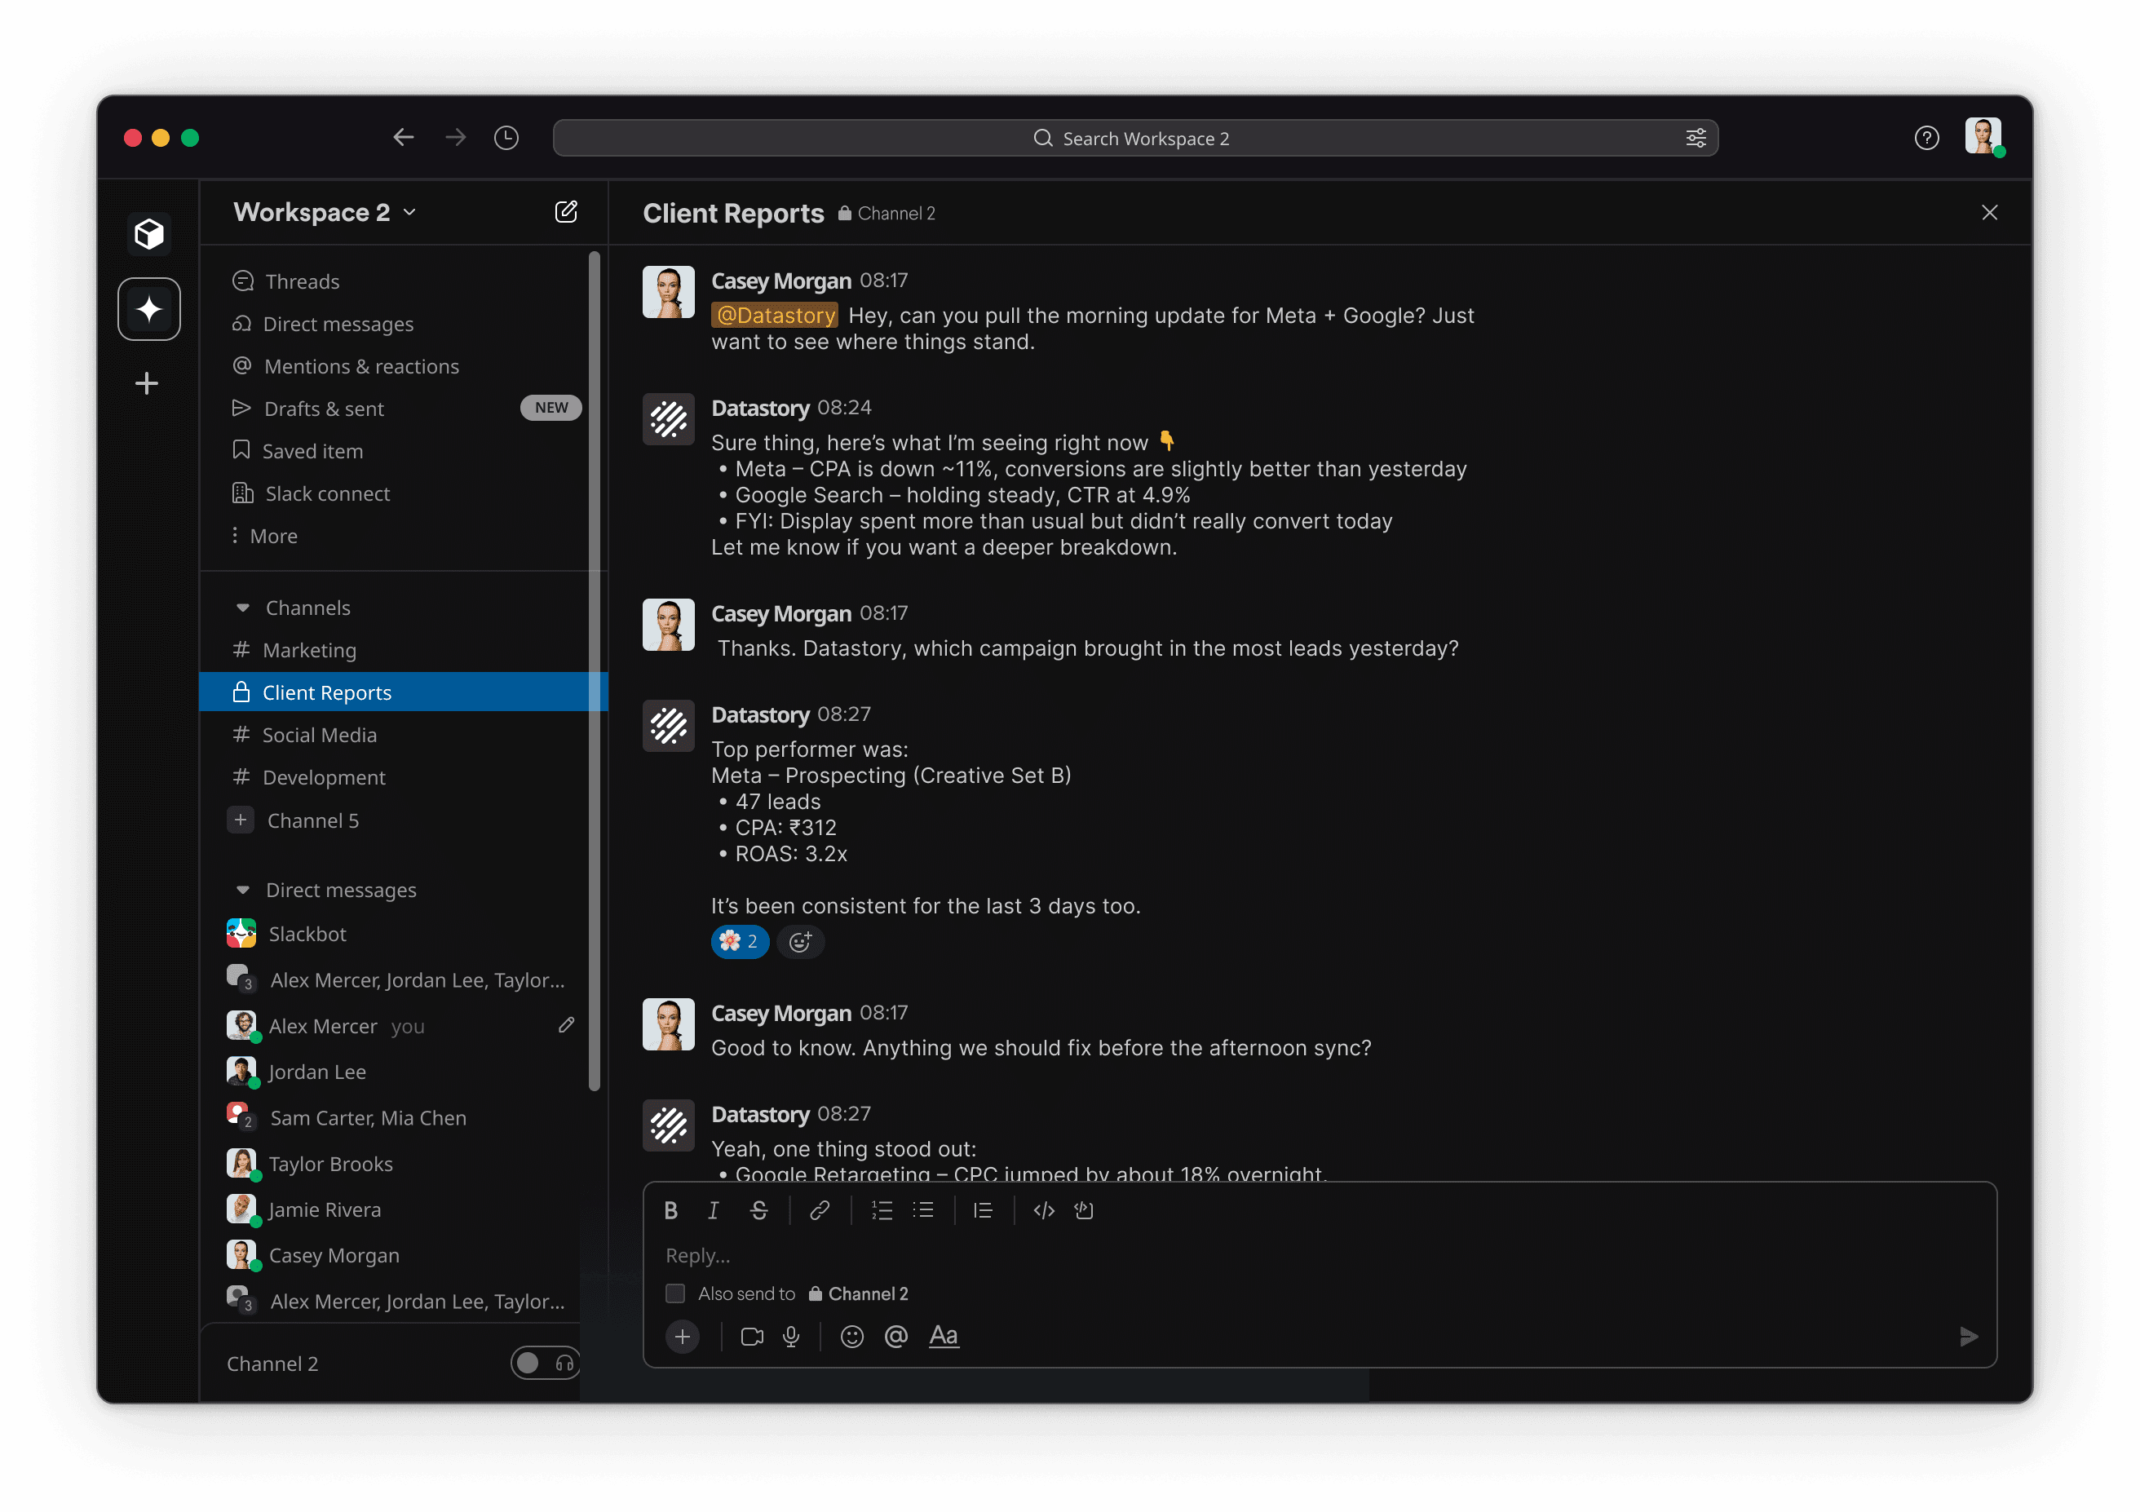Toggle the flower reaction with count 2
Screen dimensions: 2140x1512
(x=739, y=941)
